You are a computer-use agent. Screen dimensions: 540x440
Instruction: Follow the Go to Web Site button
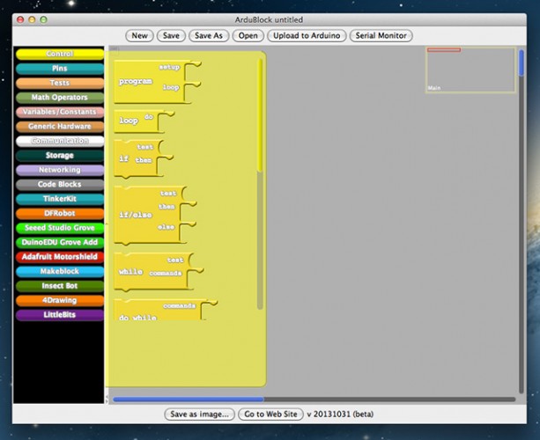(x=271, y=414)
